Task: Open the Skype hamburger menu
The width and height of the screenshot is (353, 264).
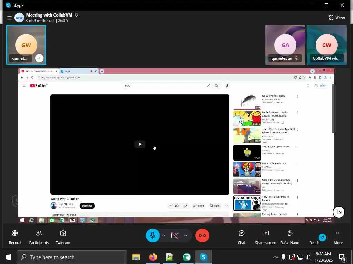Action: coord(9,18)
